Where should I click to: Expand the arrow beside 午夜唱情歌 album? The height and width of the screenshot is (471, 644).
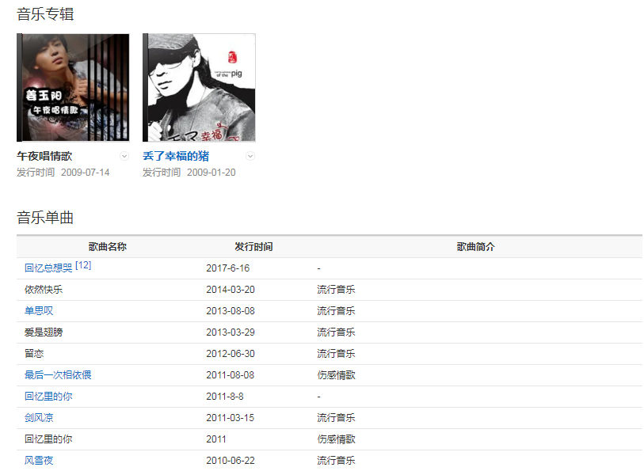[124, 156]
